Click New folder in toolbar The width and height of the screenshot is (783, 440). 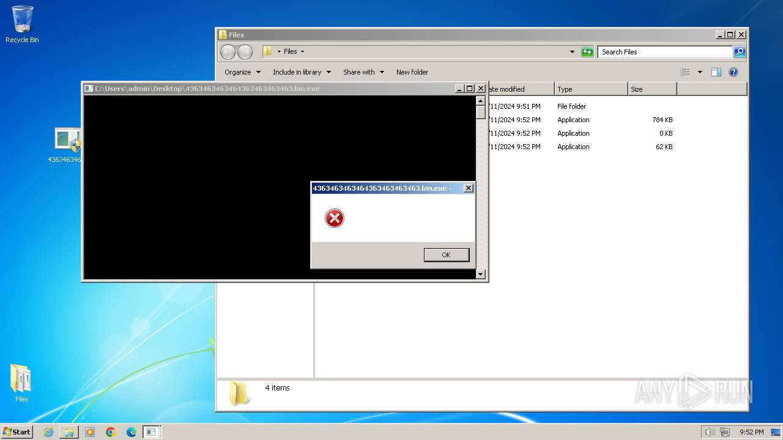point(412,72)
